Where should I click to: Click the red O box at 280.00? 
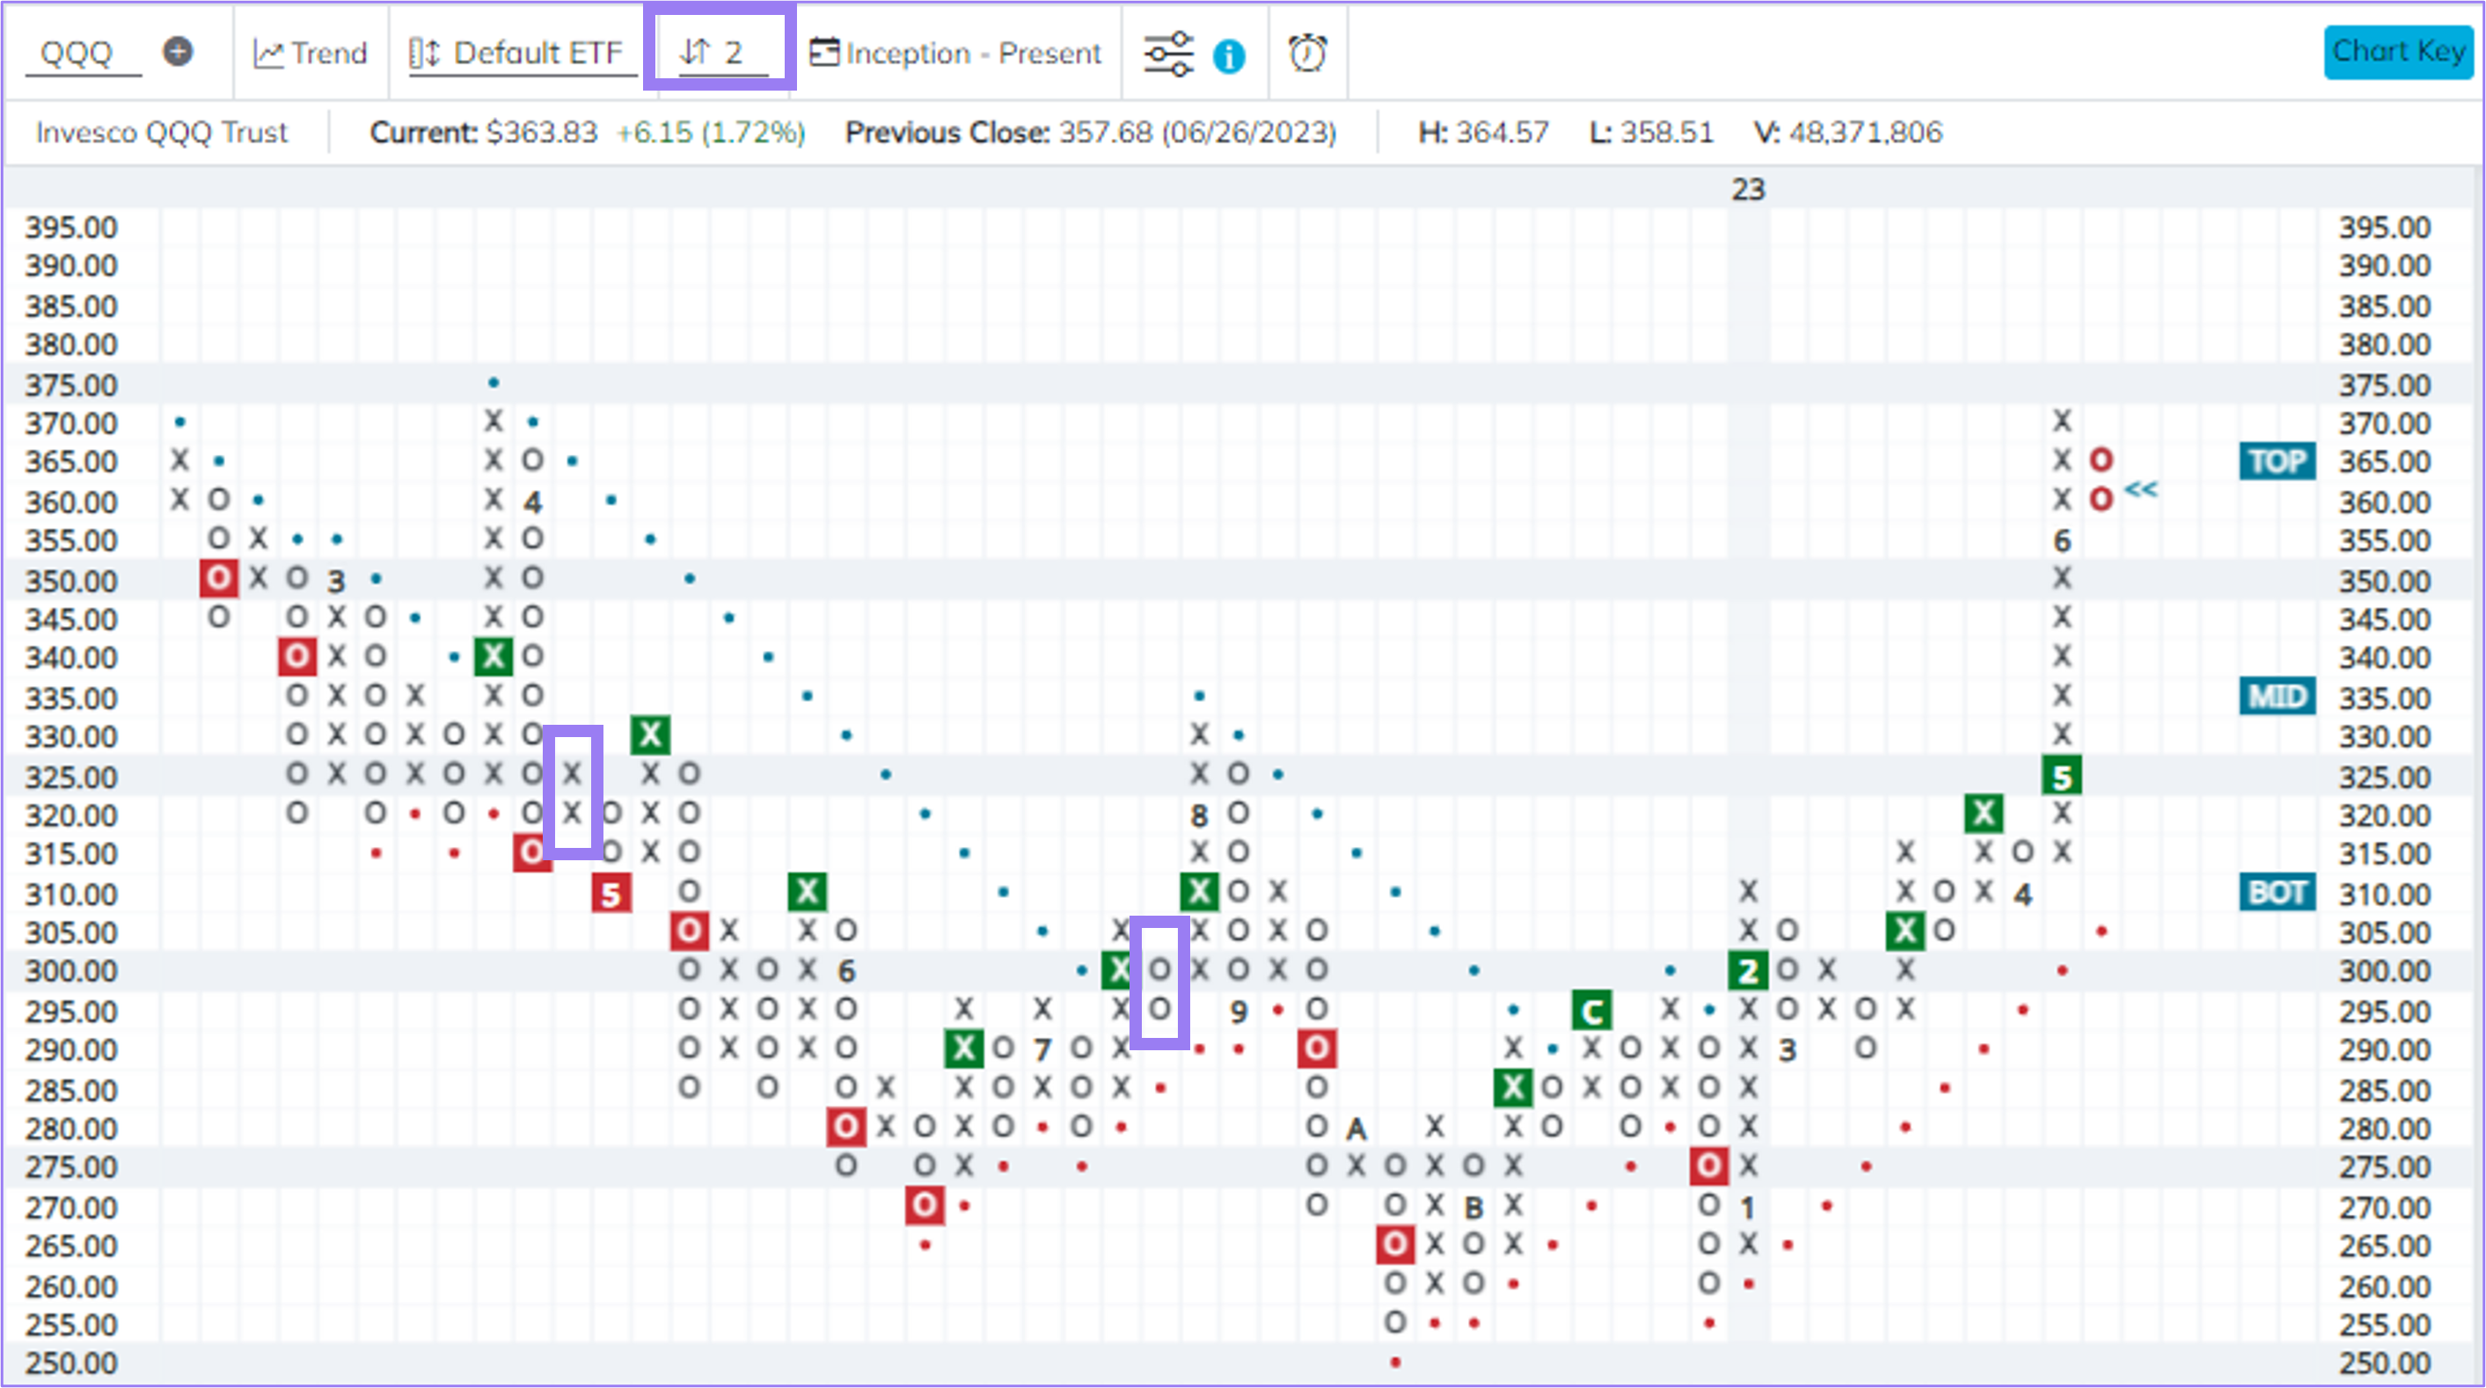tap(846, 1127)
